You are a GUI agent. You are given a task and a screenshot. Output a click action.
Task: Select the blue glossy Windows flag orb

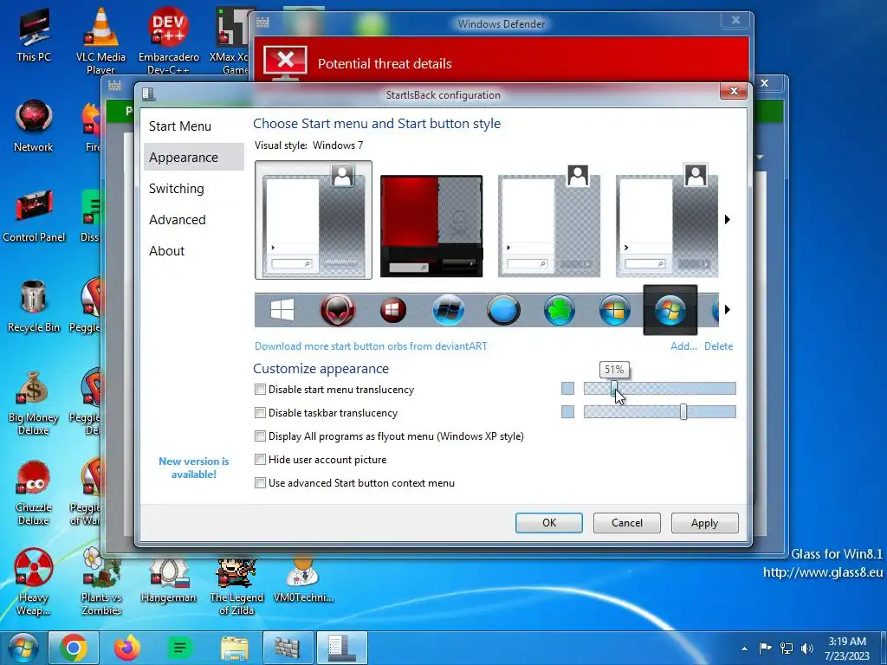coord(449,310)
